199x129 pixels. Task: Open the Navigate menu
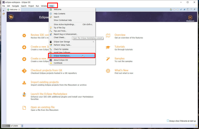pos(15,6)
